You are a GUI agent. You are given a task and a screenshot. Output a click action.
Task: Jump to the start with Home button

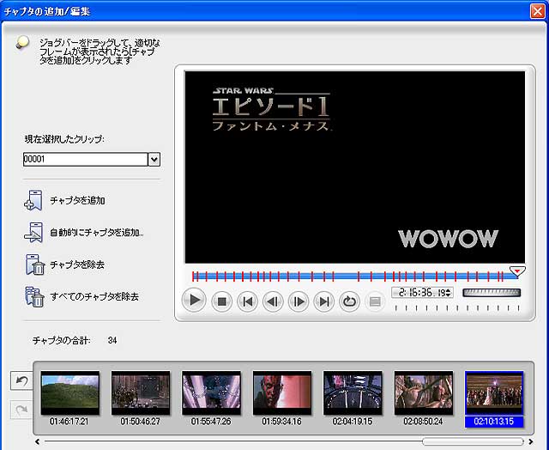tap(247, 301)
